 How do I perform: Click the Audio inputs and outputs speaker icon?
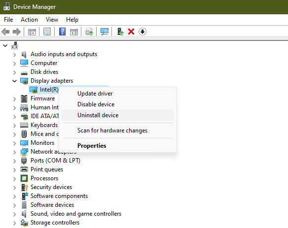coord(24,54)
